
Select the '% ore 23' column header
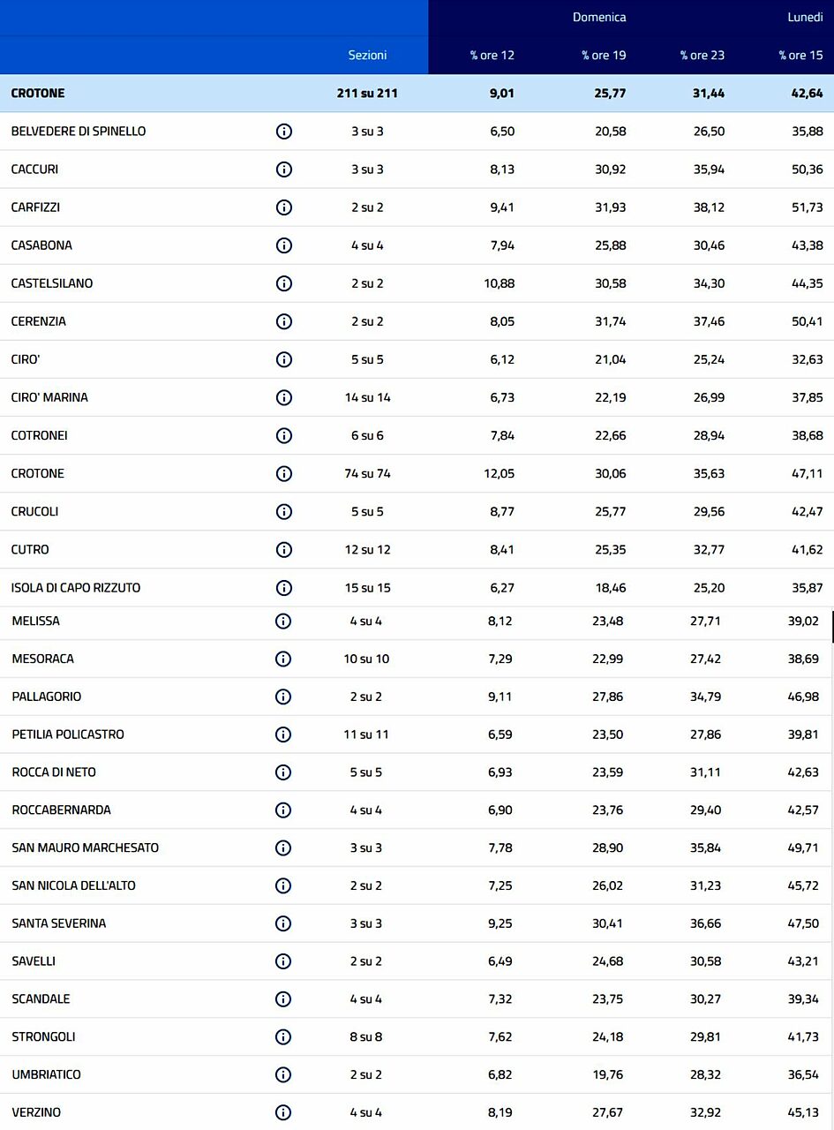pyautogui.click(x=703, y=55)
